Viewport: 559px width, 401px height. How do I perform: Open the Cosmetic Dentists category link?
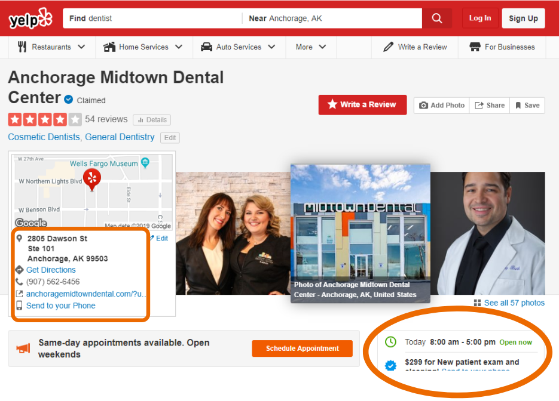(44, 137)
